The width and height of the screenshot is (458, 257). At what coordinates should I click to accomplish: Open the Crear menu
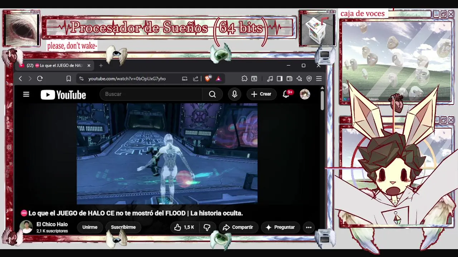[x=261, y=94]
